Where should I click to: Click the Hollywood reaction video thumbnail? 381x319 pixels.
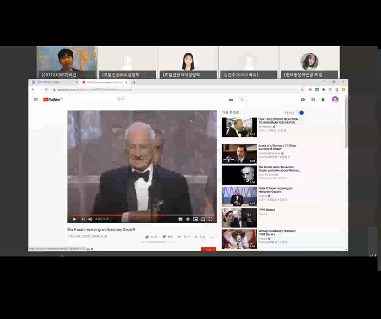[x=239, y=127]
